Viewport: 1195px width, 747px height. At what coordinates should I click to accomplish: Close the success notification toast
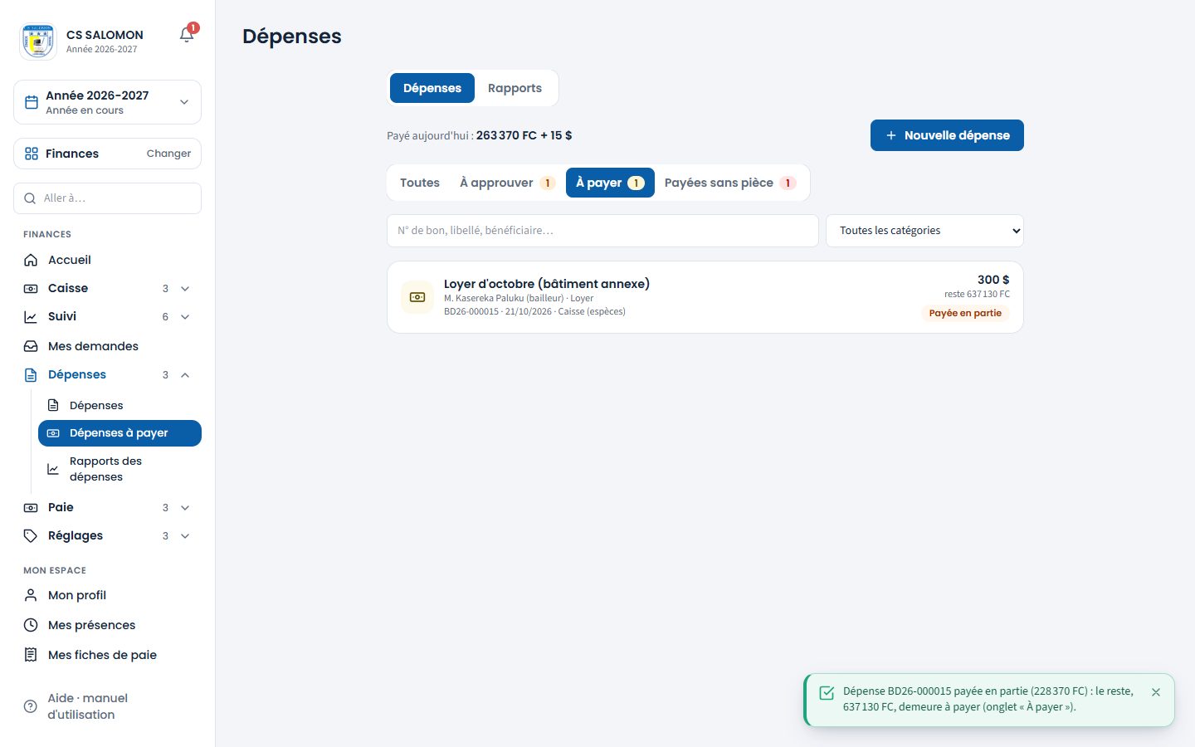coord(1156,692)
